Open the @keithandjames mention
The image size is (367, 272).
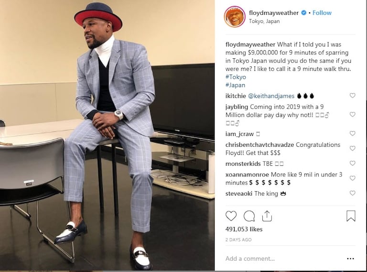click(271, 96)
